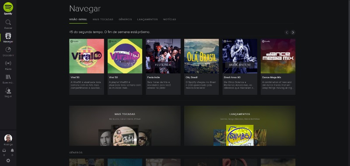The width and height of the screenshot is (350, 166).
Task: Open Viral 50 Brasil playlist cover
Action: [x=125, y=56]
